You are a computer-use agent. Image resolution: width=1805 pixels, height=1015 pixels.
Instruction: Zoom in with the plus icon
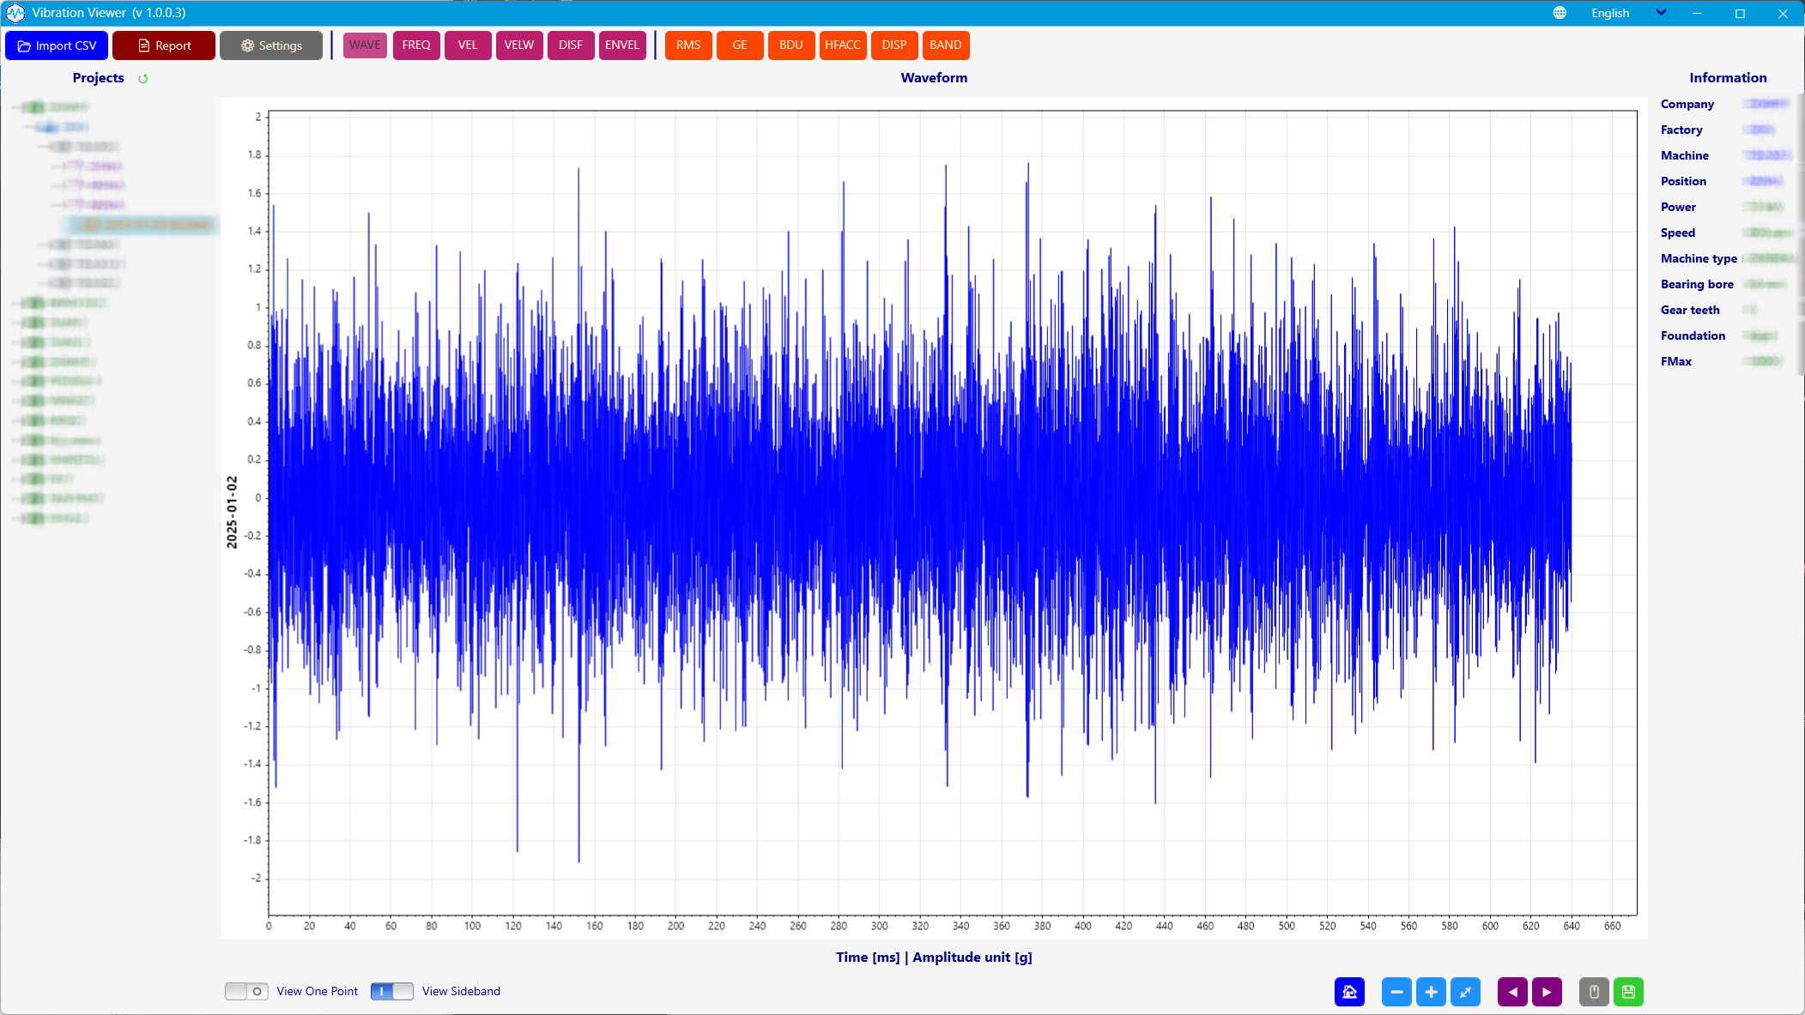pyautogui.click(x=1431, y=992)
